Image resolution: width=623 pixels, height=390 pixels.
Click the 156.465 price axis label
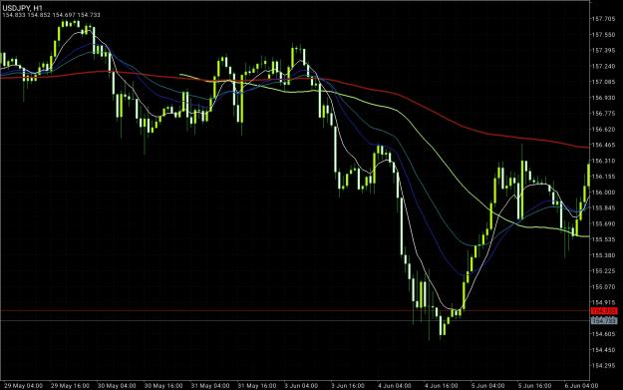pos(603,145)
